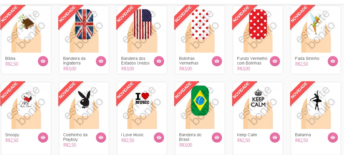Add Bailarina sticker to cart
The width and height of the screenshot is (344, 155).
point(333,137)
